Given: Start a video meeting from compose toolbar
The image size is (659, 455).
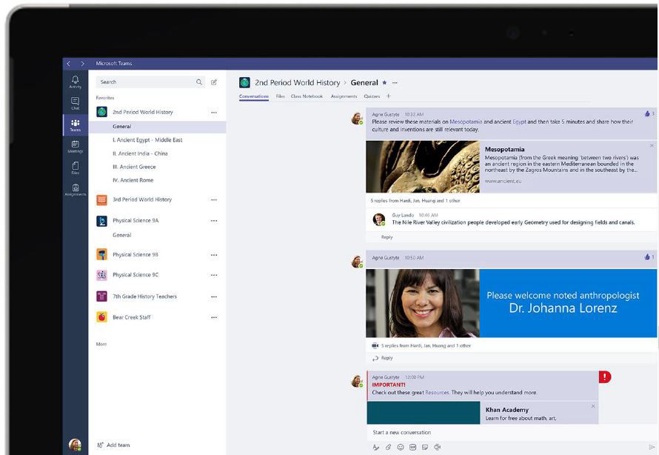Looking at the screenshot, I should coord(438,447).
